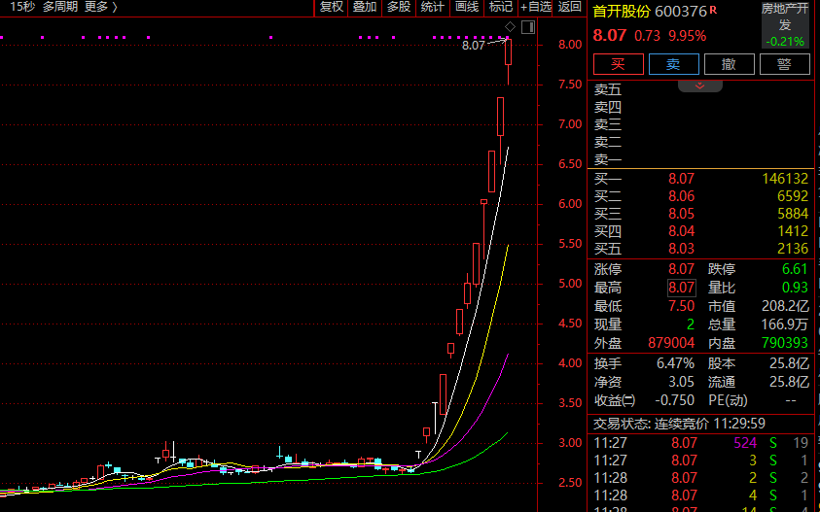Click 返回 to go back
The width and height of the screenshot is (820, 512).
[569, 7]
